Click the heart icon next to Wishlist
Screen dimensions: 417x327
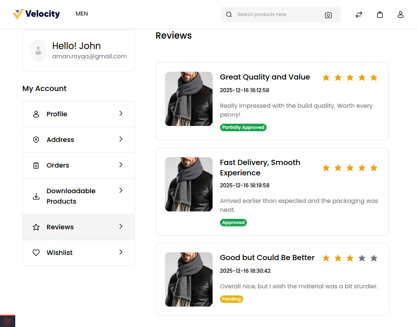pos(36,252)
